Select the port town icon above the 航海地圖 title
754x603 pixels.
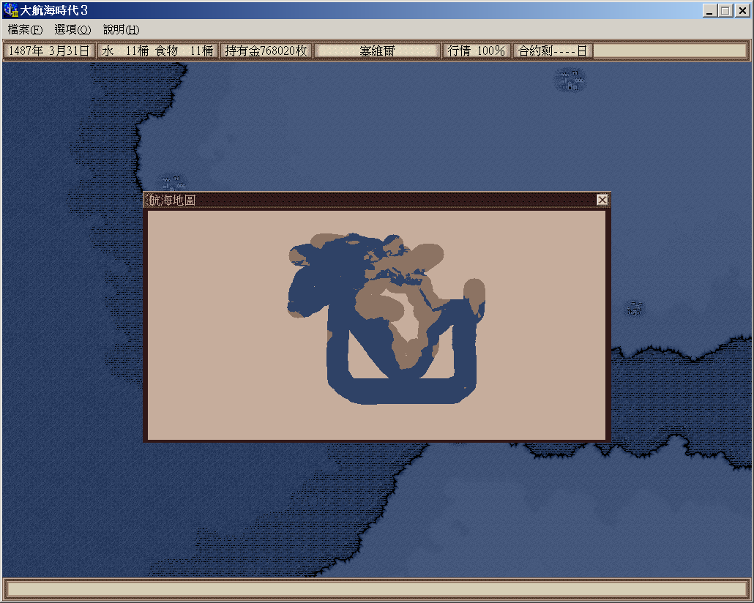(x=173, y=181)
